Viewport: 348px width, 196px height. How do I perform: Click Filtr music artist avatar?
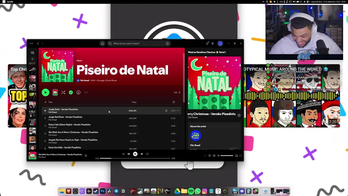click(x=195, y=136)
